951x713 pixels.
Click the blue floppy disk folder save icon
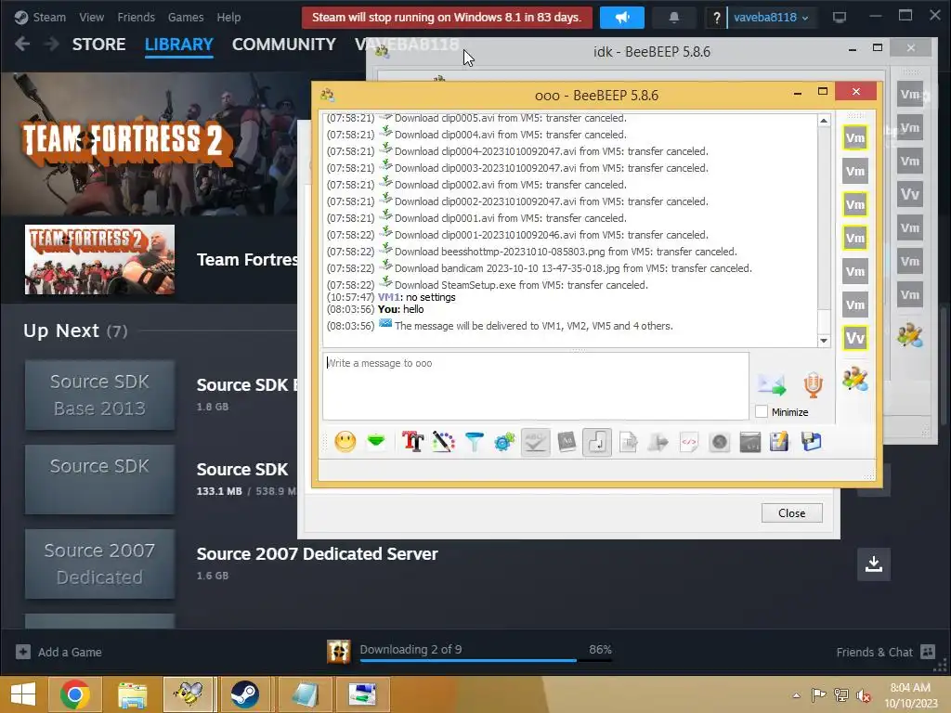tap(811, 442)
